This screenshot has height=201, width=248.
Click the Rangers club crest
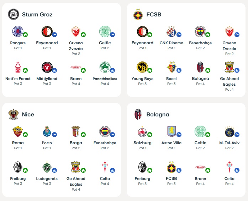pyautogui.click(x=17, y=31)
